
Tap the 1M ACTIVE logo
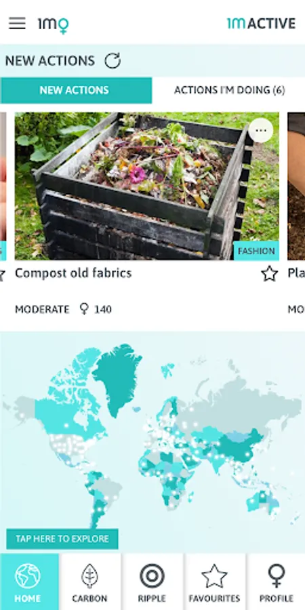262,24
